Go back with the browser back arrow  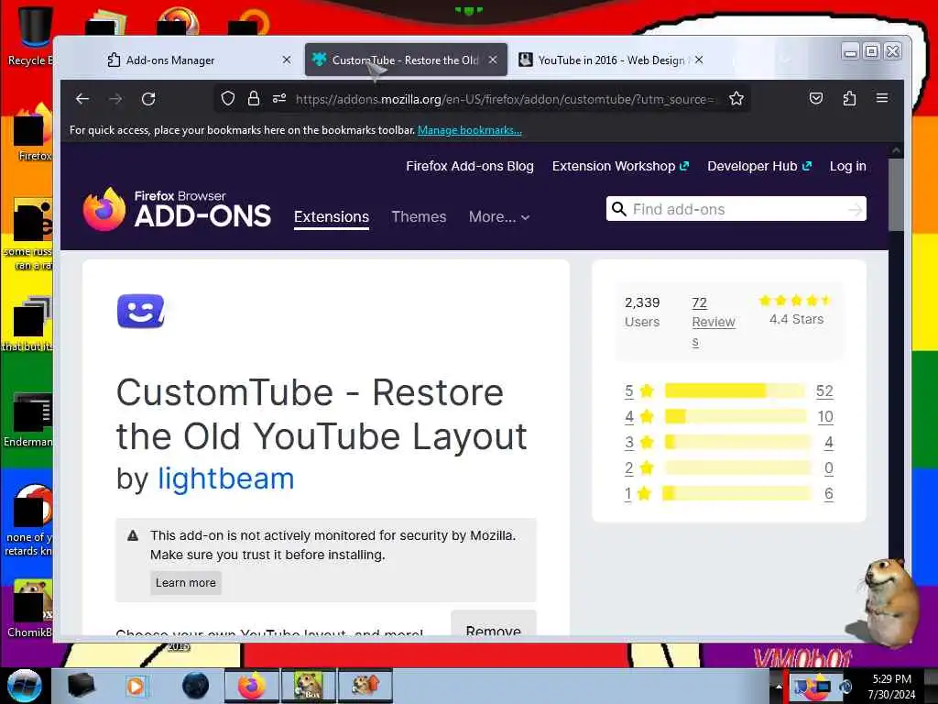coord(82,99)
